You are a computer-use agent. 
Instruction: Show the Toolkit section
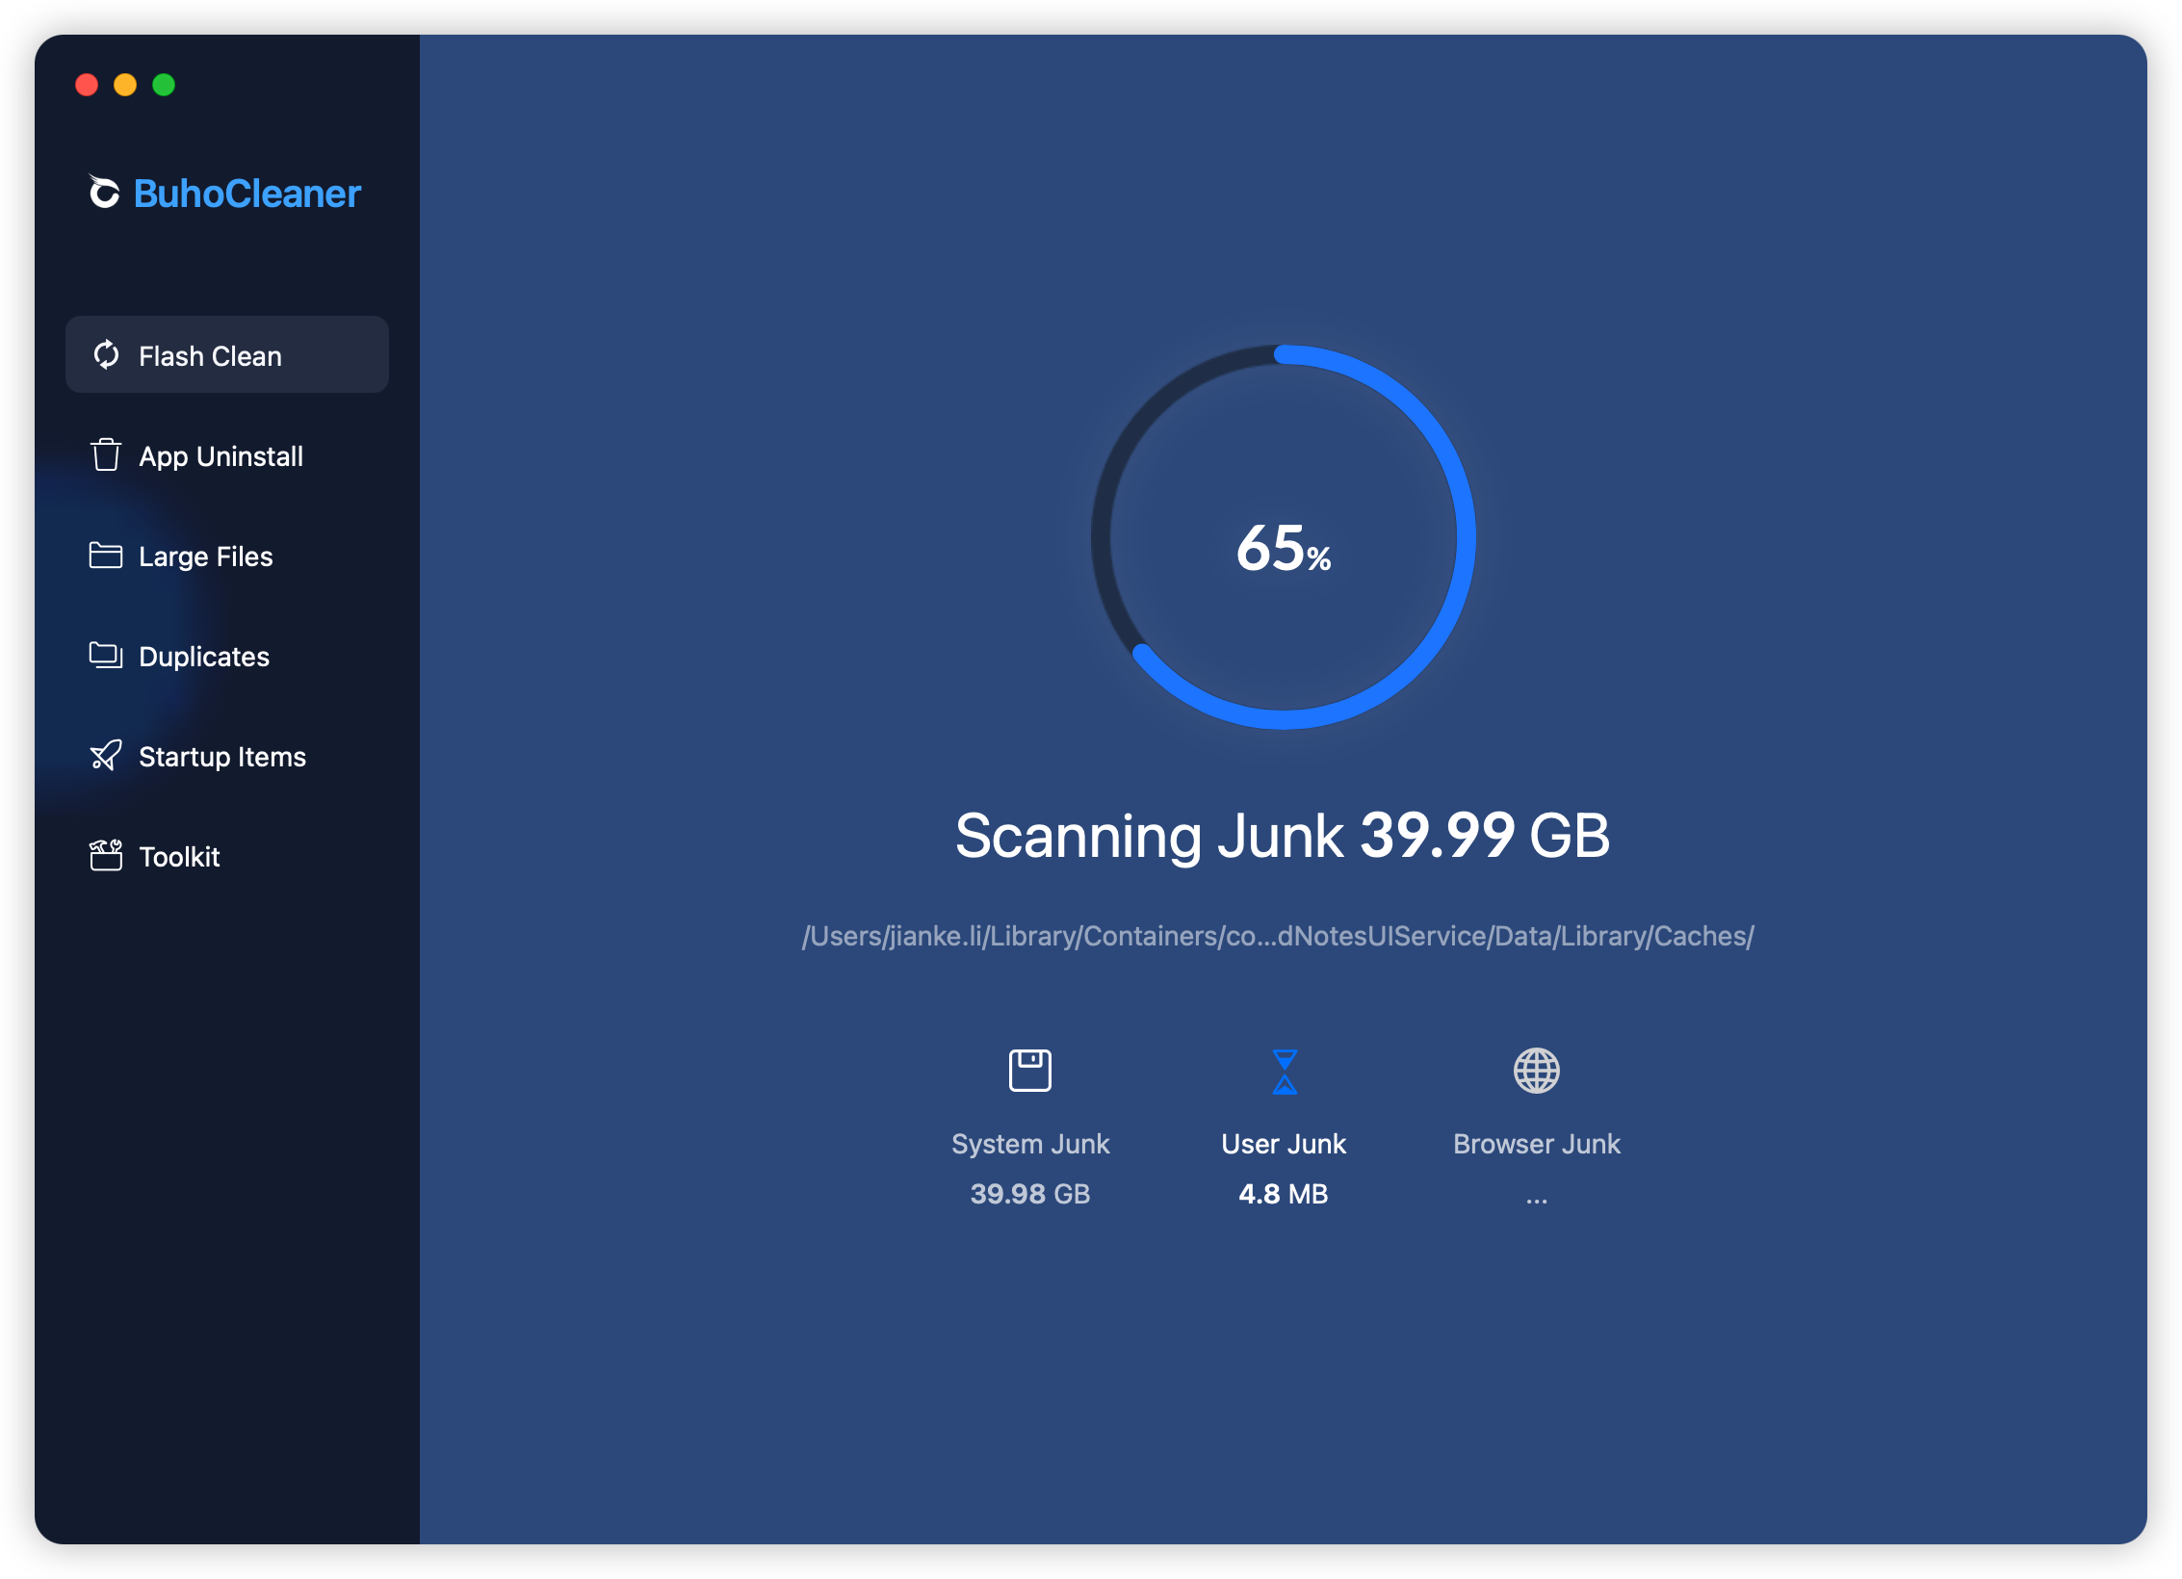(x=227, y=856)
